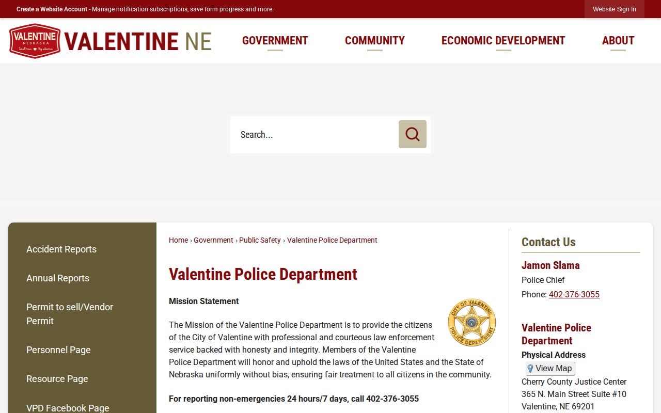Open the Community menu
This screenshot has width=661, height=413.
pos(375,41)
